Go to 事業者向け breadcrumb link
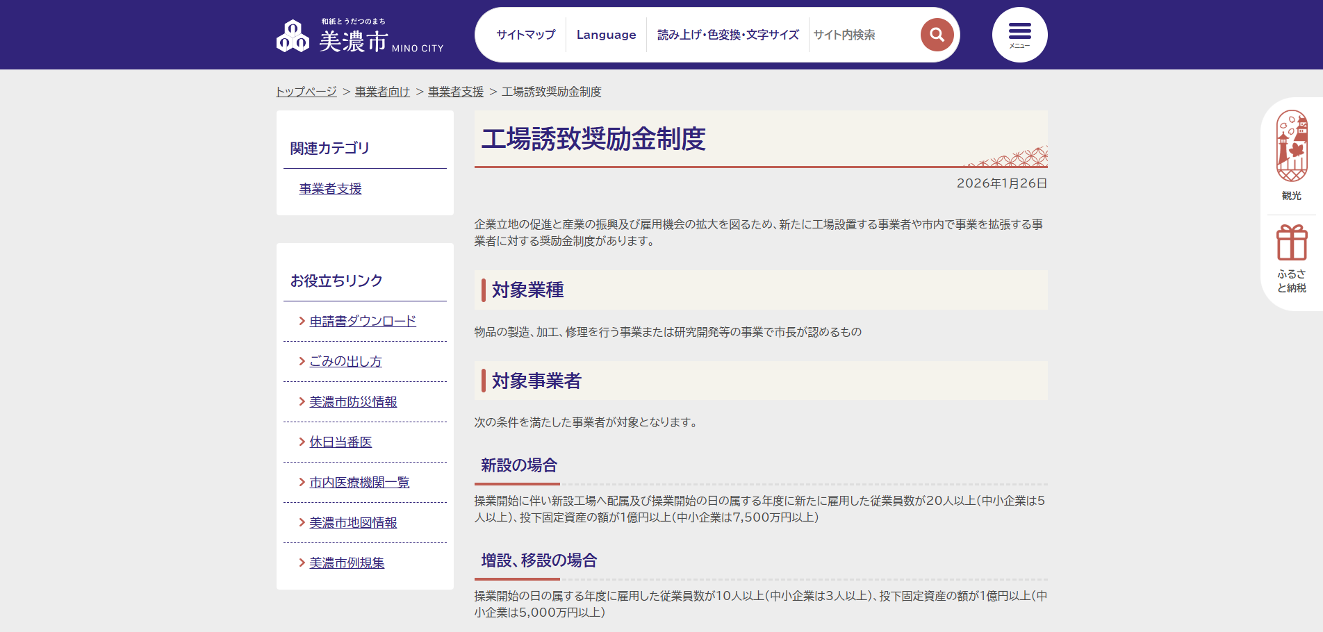The height and width of the screenshot is (632, 1323). coord(383,92)
